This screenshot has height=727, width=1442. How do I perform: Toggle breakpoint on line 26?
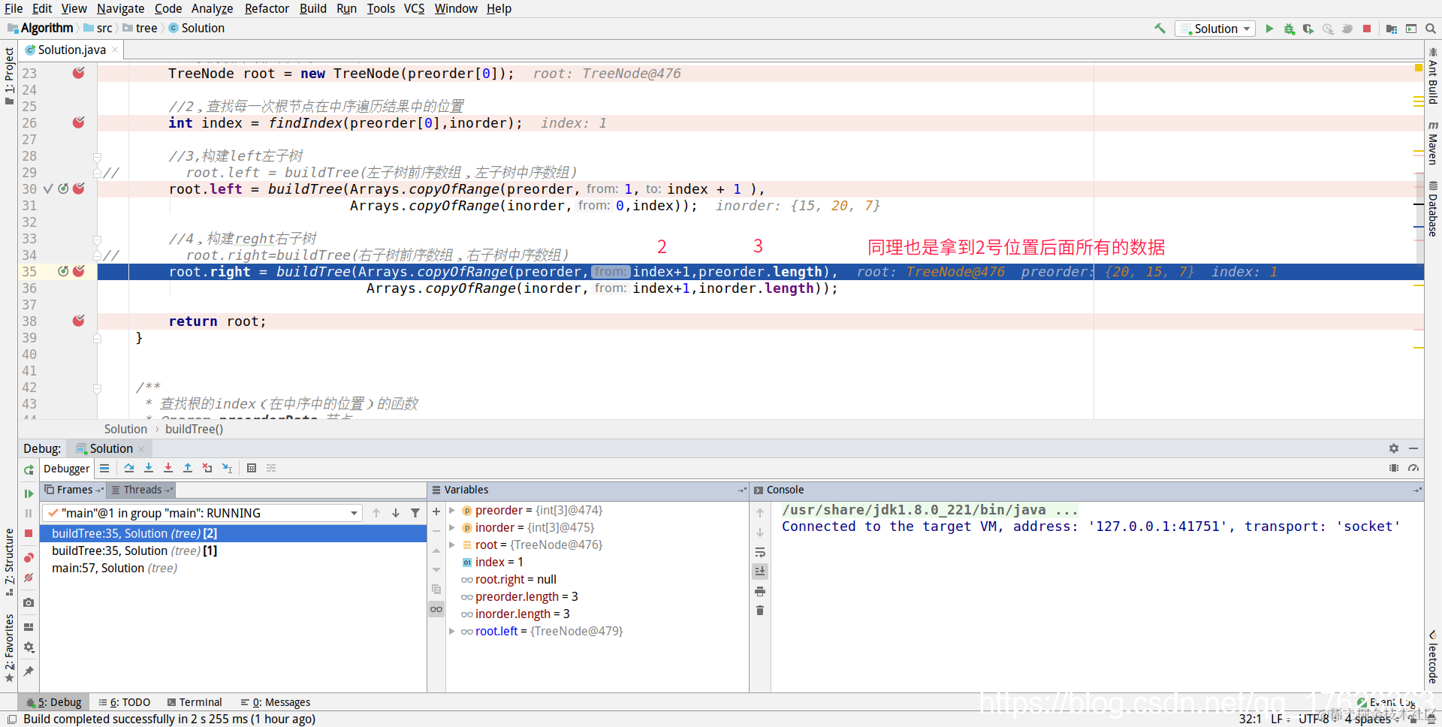click(x=79, y=122)
